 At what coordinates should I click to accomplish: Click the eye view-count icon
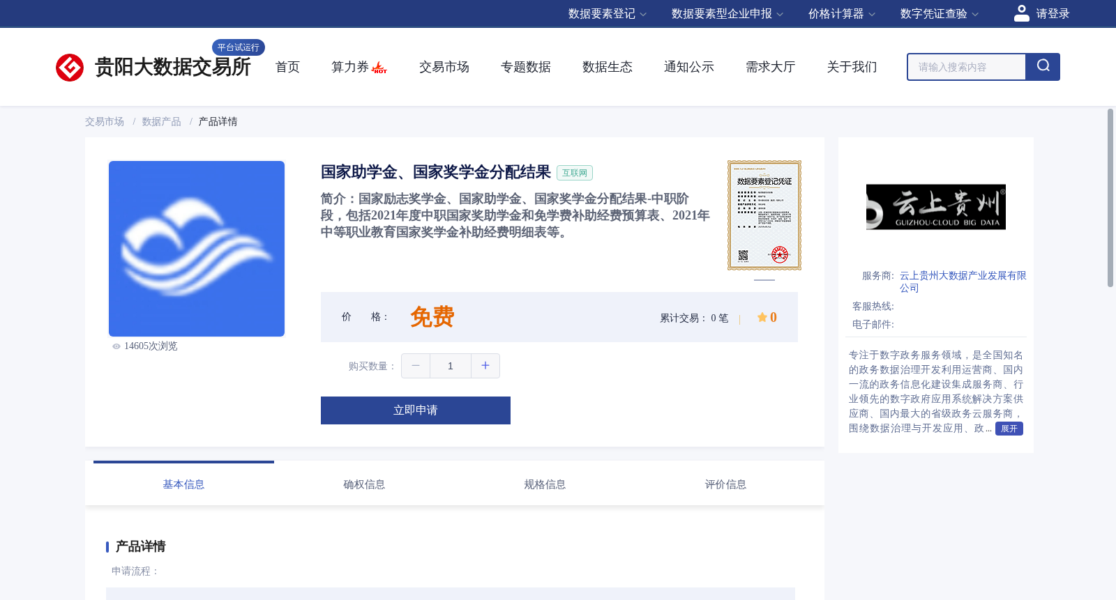pyautogui.click(x=116, y=346)
